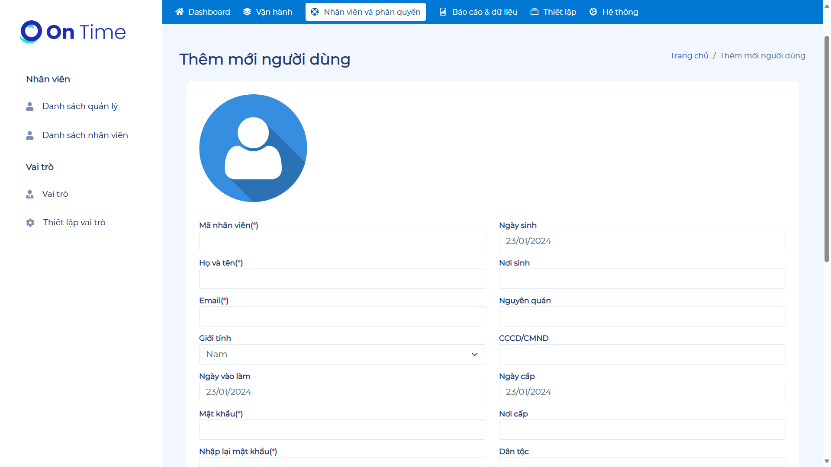Image resolution: width=831 pixels, height=467 pixels.
Task: Click the profile avatar image
Action: coord(253,148)
